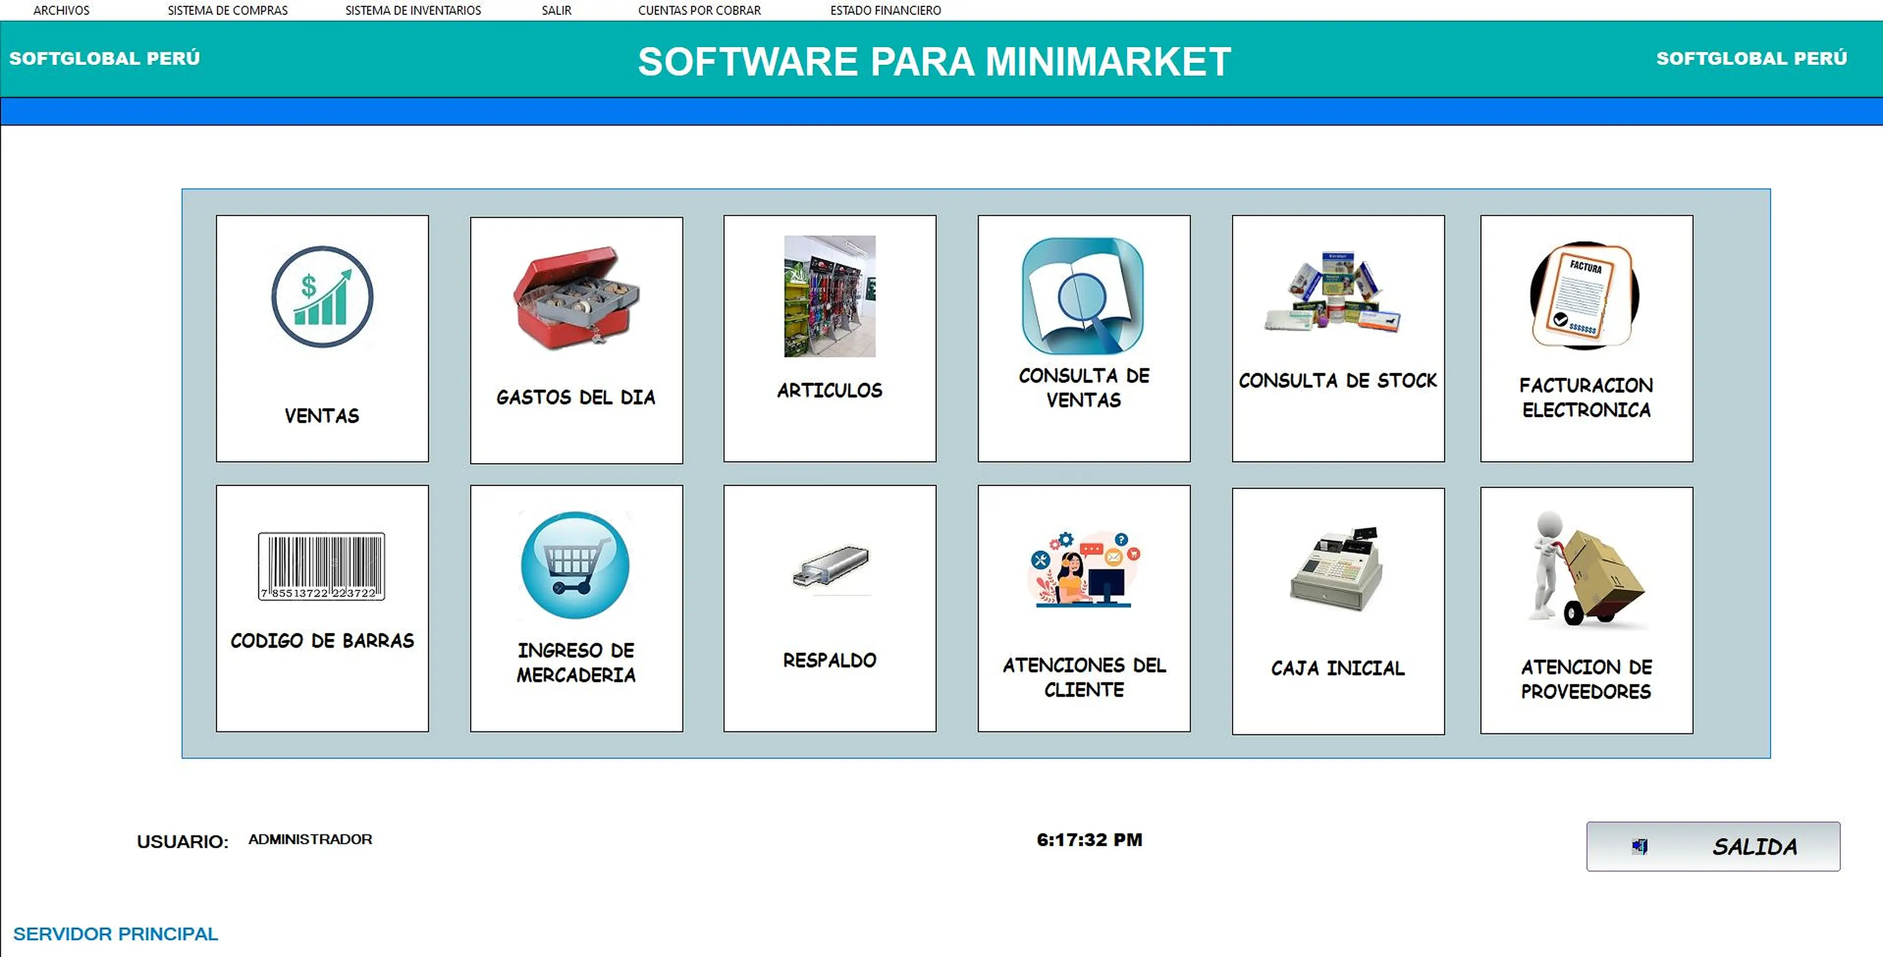This screenshot has width=1883, height=957.
Task: Click the ADMINISTRADOR user name
Action: (x=310, y=839)
